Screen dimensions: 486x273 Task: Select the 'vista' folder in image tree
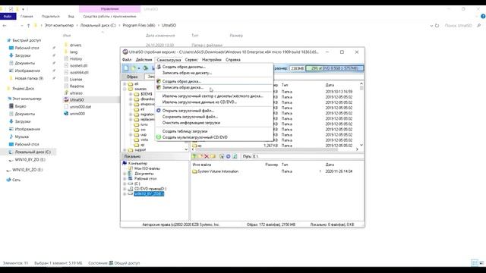click(144, 140)
